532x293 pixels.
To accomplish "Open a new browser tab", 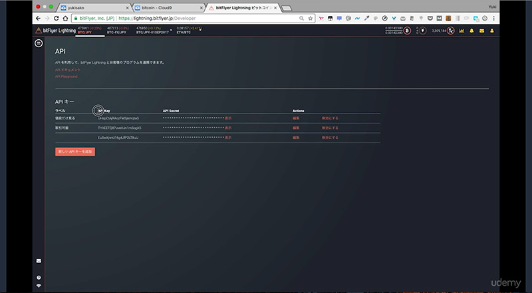I will (x=287, y=8).
